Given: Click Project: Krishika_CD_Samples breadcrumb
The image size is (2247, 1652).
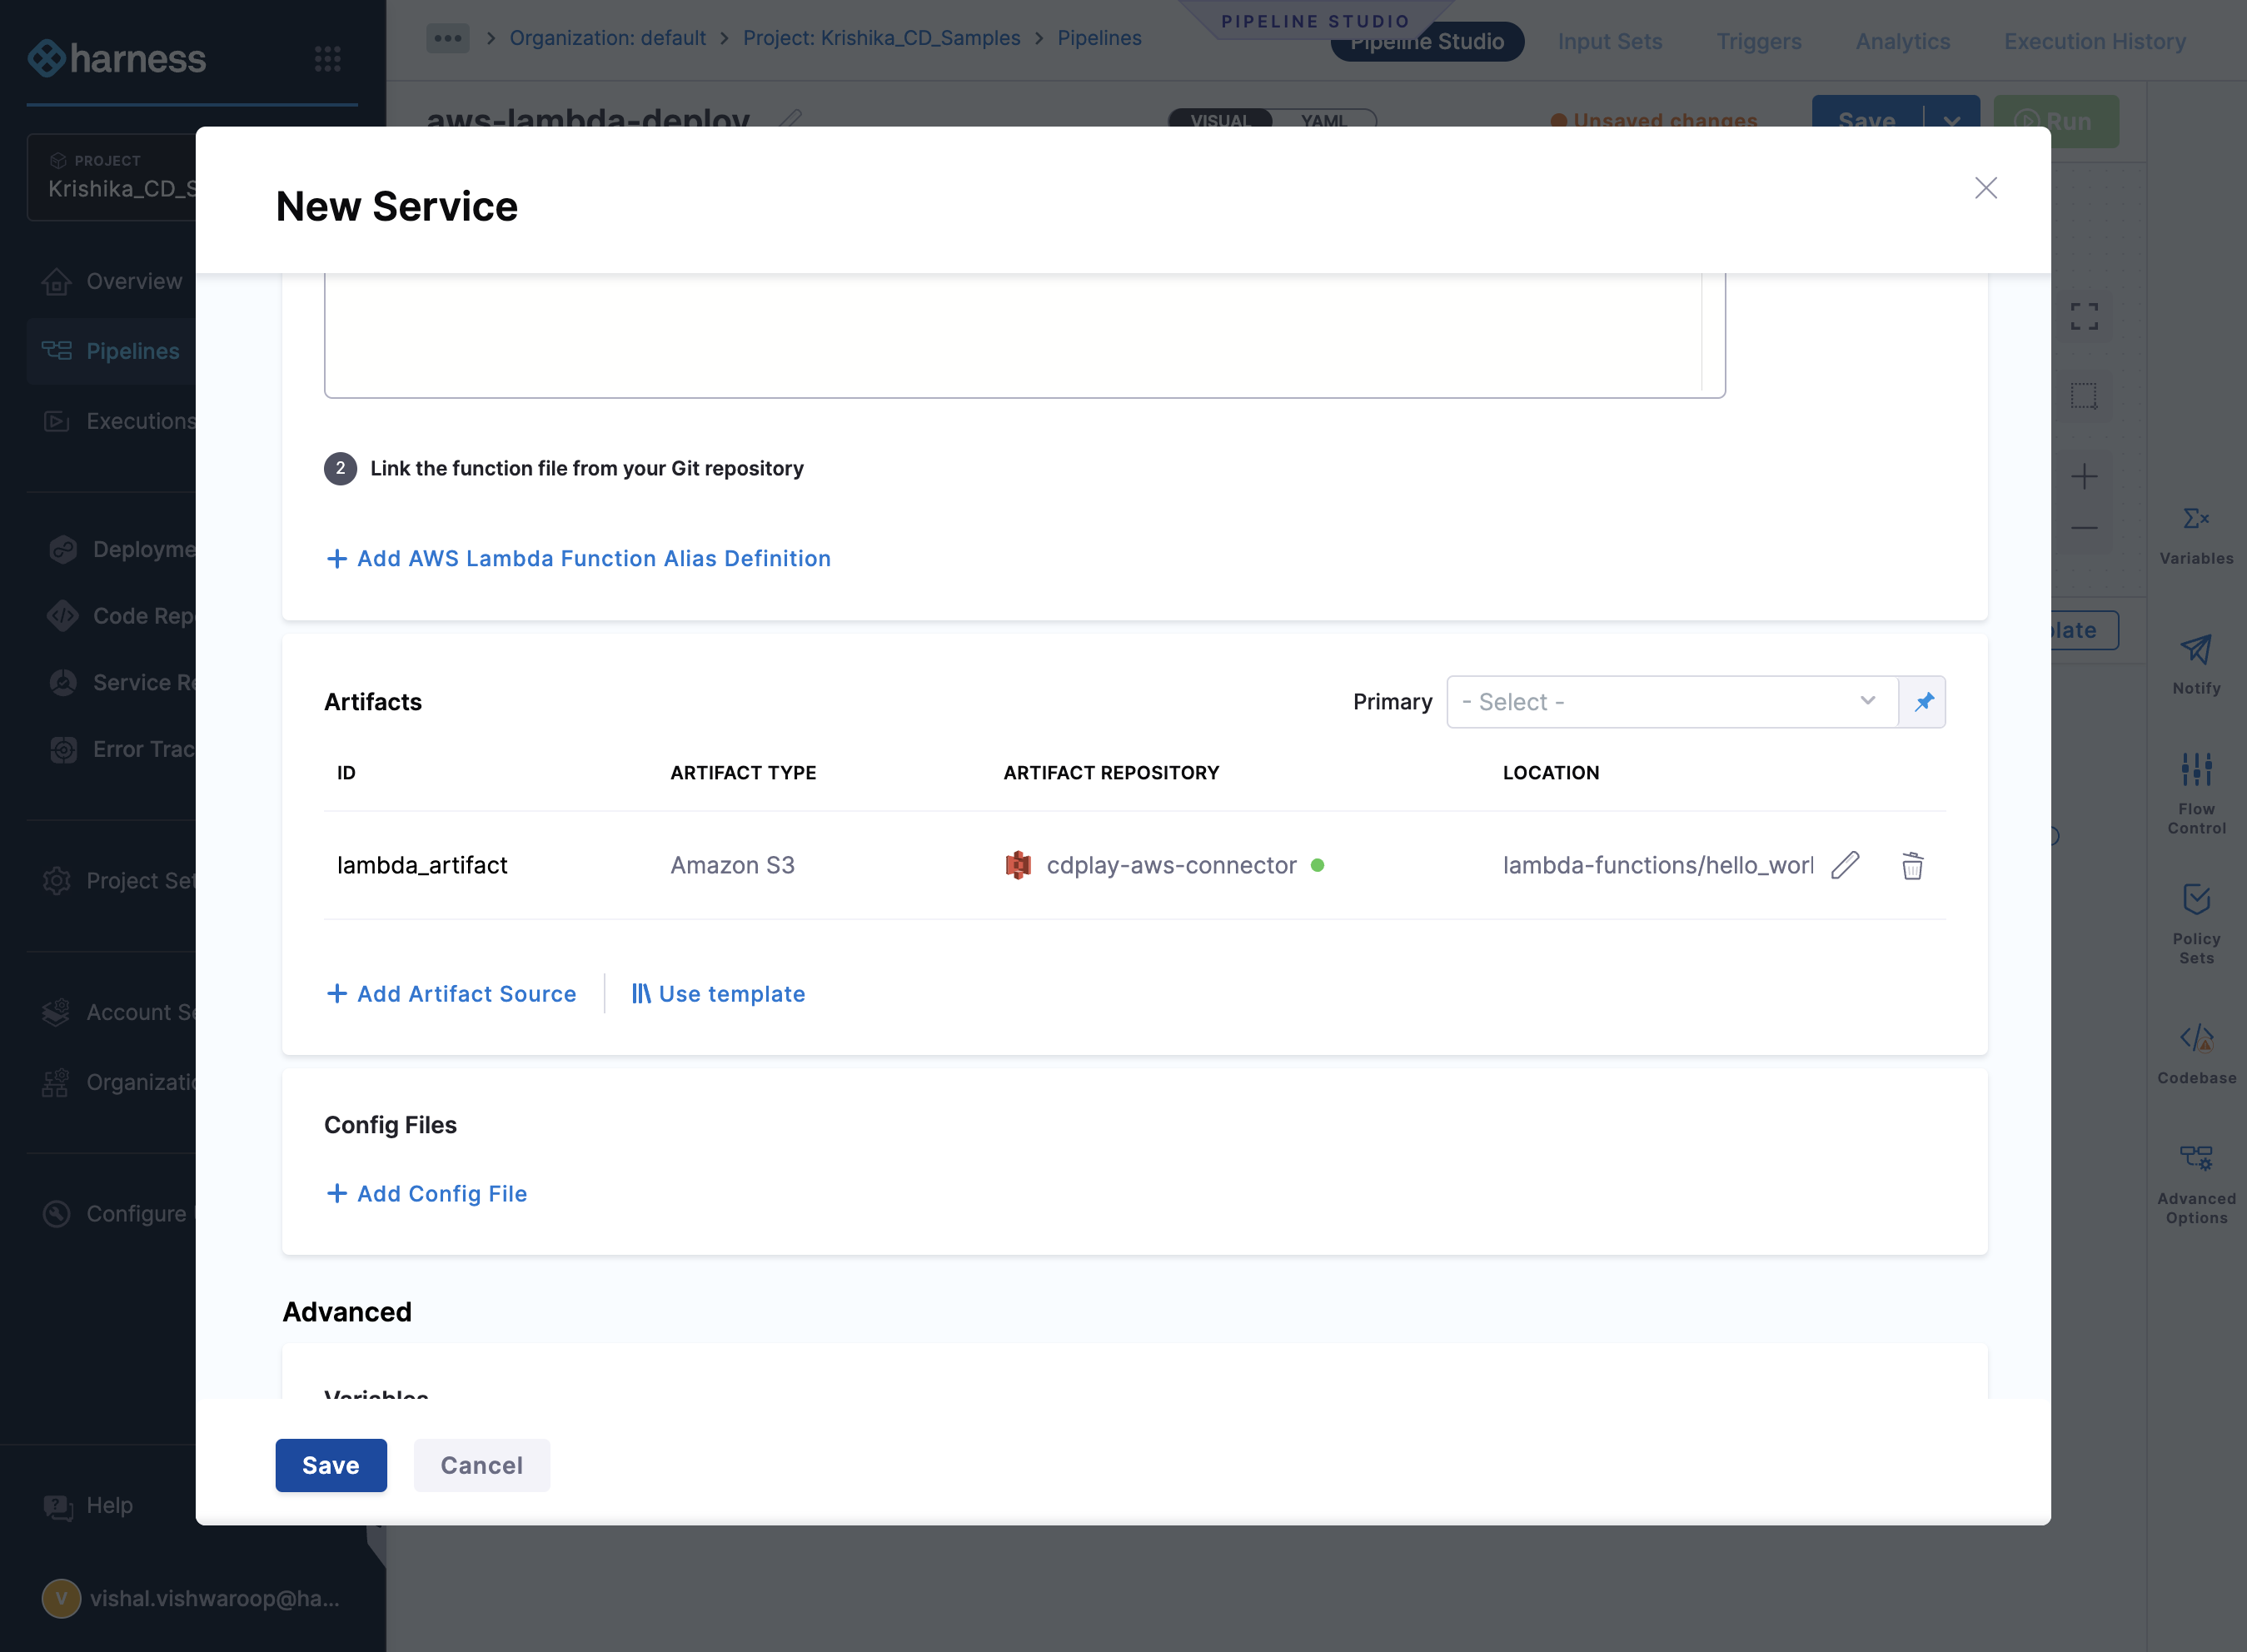Looking at the screenshot, I should tap(881, 38).
